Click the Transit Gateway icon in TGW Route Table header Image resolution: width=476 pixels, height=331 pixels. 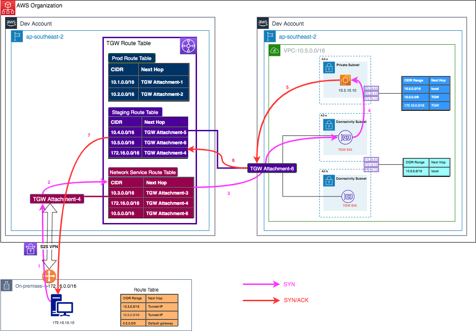coord(188,45)
